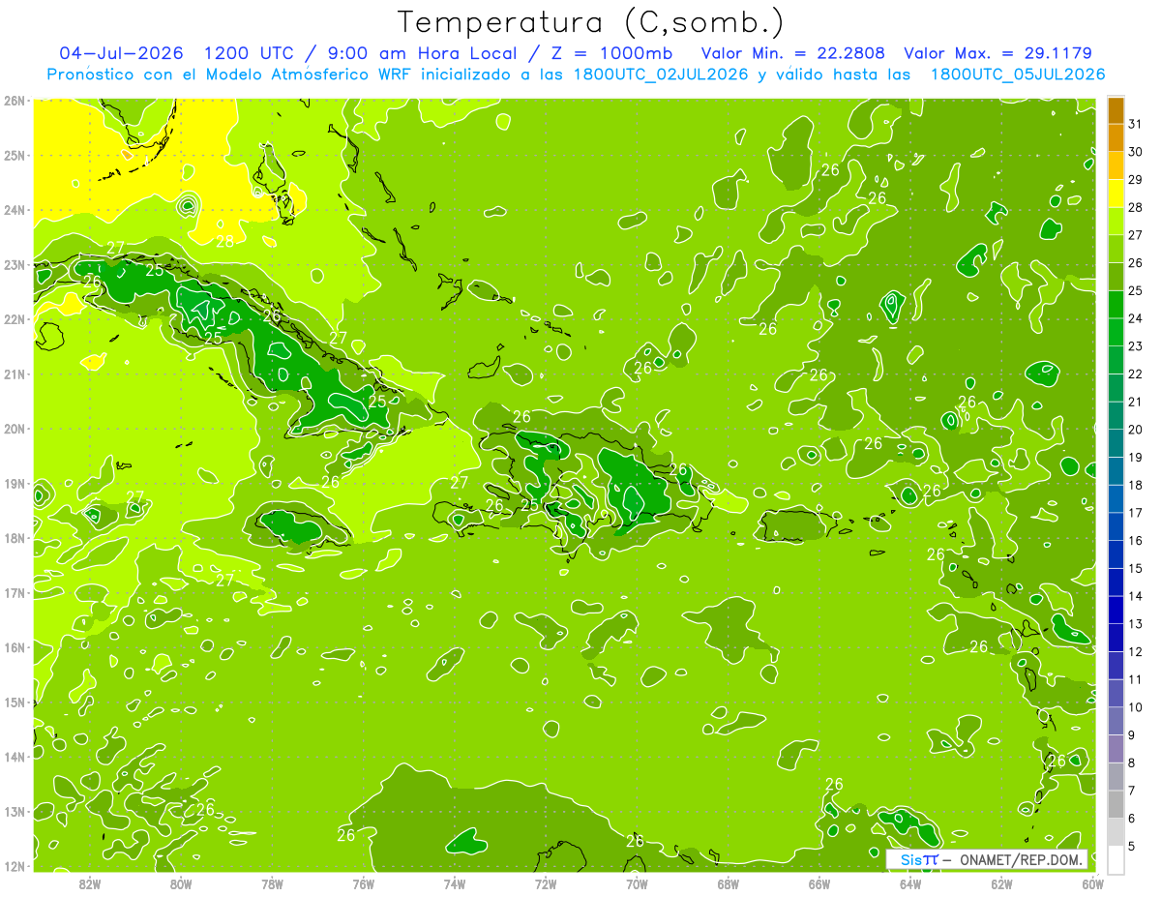1161x897 pixels.
Task: Click the color bar label '31'
Action: click(x=1135, y=125)
